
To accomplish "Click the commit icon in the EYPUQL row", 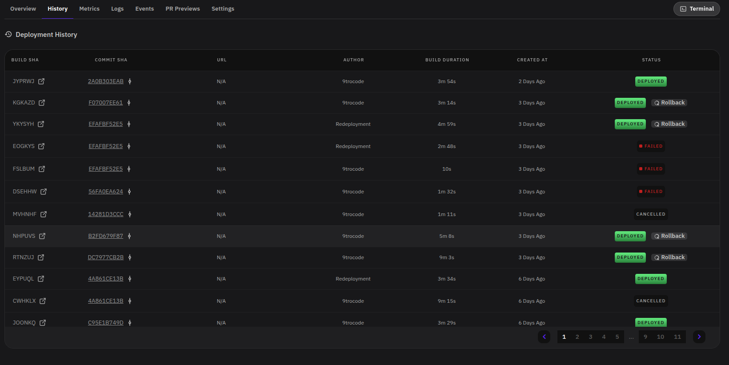I will point(130,279).
